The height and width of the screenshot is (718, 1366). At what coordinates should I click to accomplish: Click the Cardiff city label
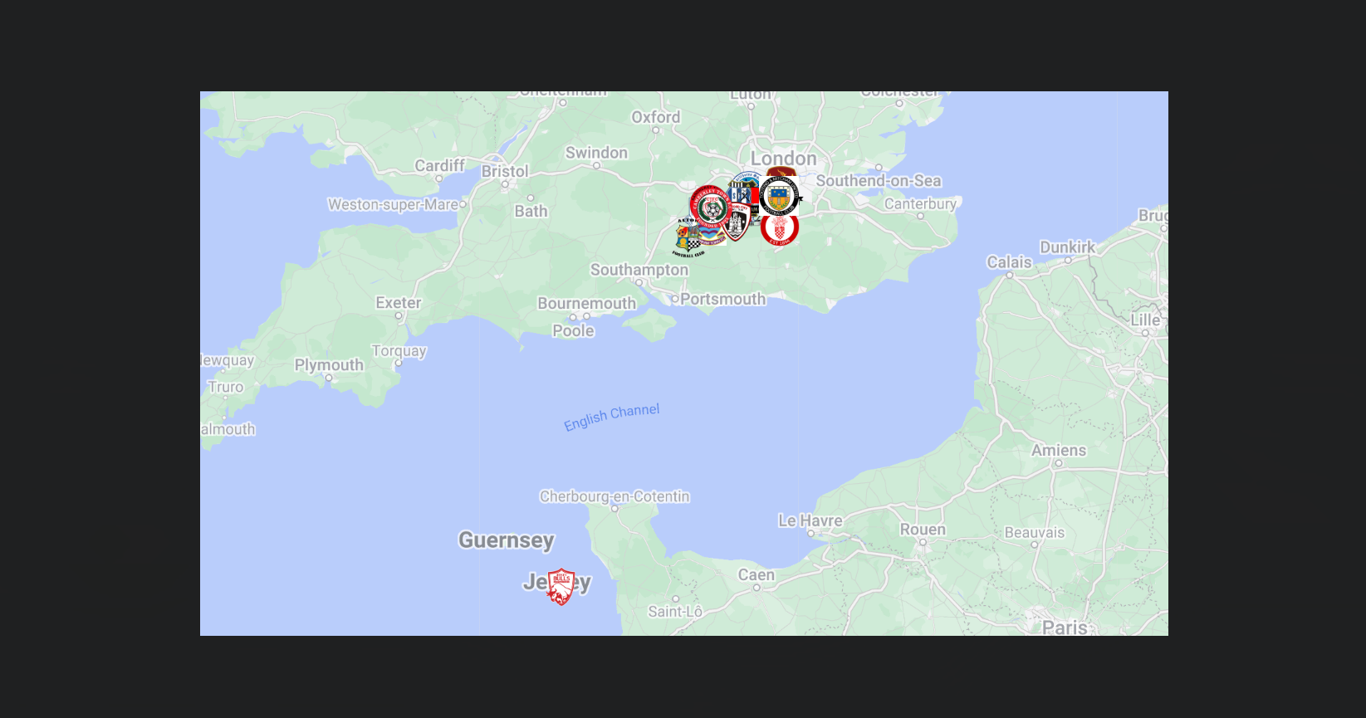pos(440,165)
